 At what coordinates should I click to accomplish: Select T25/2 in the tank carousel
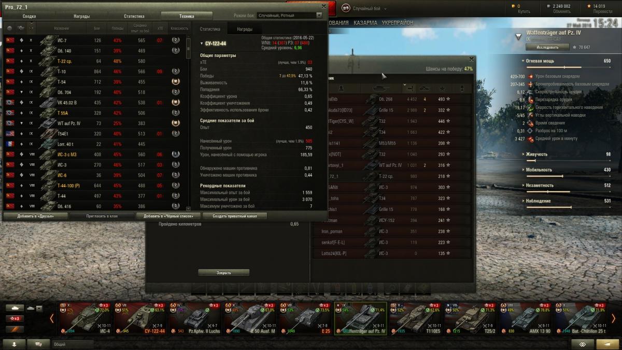[x=471, y=318]
